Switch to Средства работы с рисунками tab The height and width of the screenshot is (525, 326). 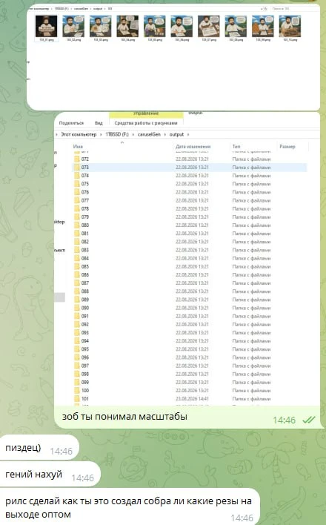coord(146,123)
